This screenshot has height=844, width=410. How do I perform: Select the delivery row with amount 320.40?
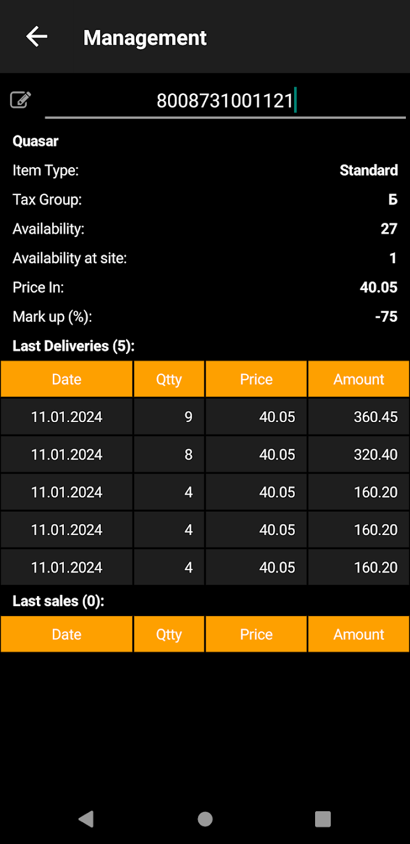205,454
